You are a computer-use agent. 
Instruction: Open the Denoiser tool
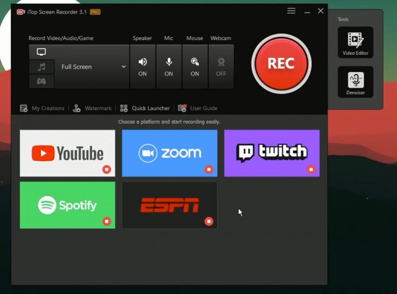tap(356, 82)
